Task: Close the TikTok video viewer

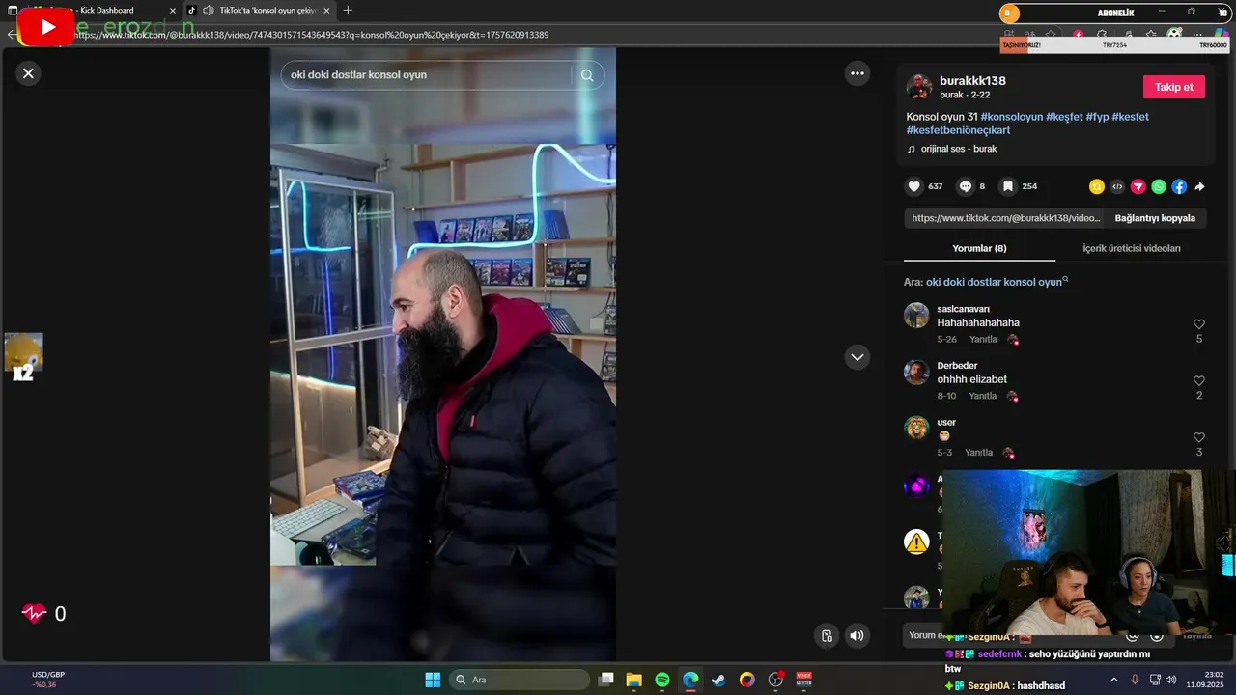Action: (x=28, y=73)
